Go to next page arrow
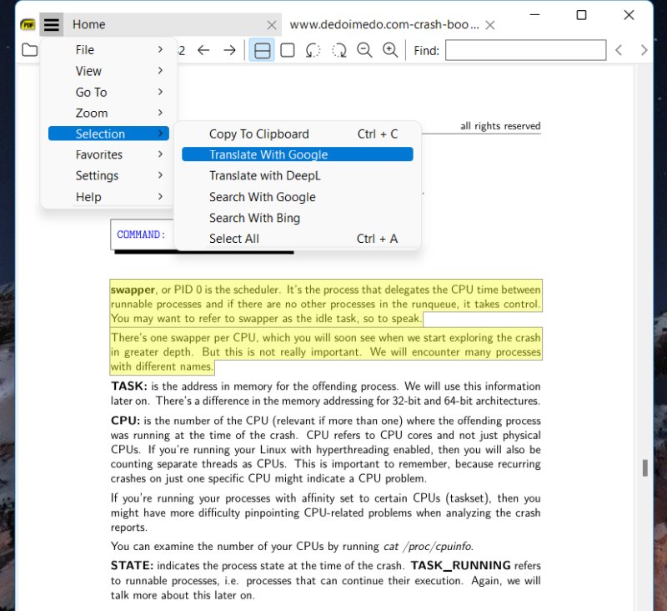Image resolution: width=667 pixels, height=611 pixels. click(x=229, y=50)
